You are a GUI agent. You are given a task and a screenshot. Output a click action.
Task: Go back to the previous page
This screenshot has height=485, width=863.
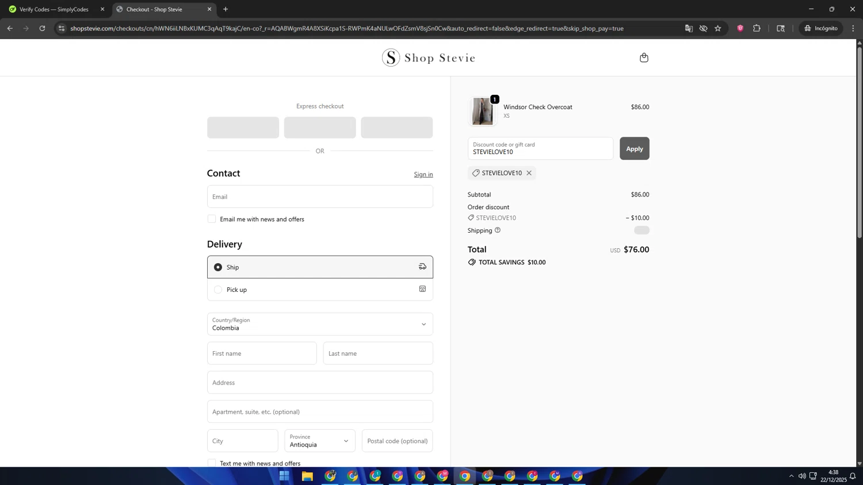pyautogui.click(x=10, y=28)
